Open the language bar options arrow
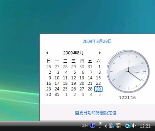This screenshot has width=155, height=131. point(100,127)
